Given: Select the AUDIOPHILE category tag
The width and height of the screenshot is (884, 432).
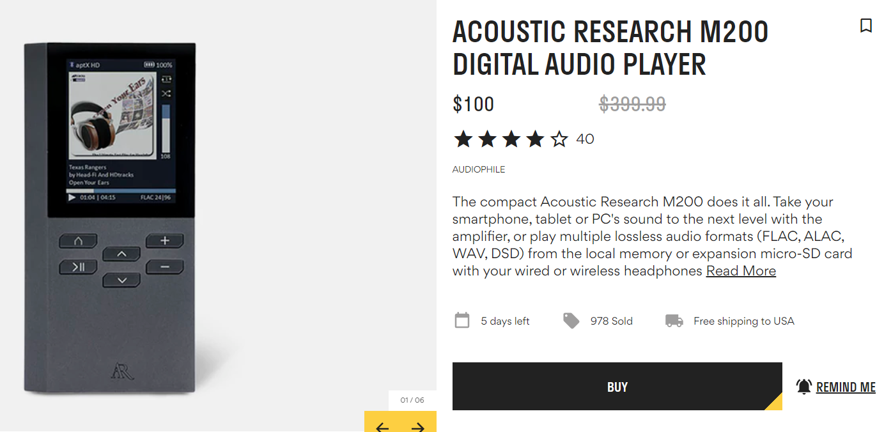Looking at the screenshot, I should click(x=479, y=169).
